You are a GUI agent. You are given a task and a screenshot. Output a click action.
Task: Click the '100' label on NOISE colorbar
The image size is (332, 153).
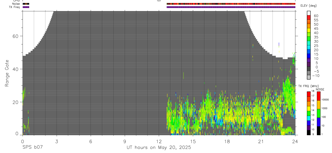[324, 117]
